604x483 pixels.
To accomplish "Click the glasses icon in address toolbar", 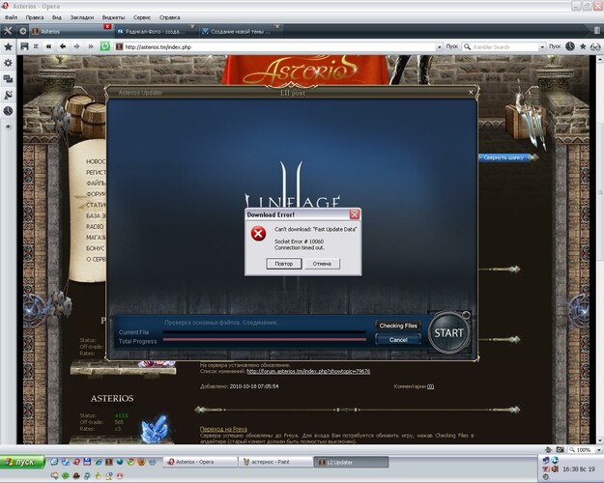I will coord(595,47).
